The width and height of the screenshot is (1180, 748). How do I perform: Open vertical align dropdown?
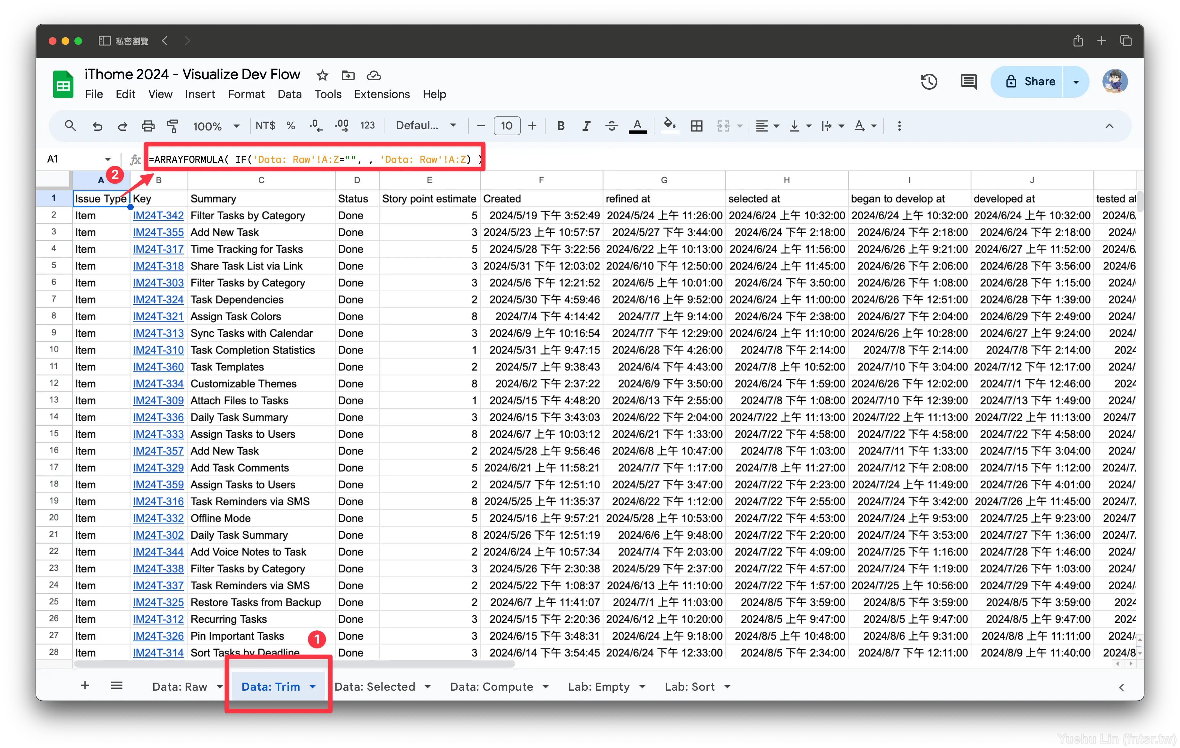800,126
